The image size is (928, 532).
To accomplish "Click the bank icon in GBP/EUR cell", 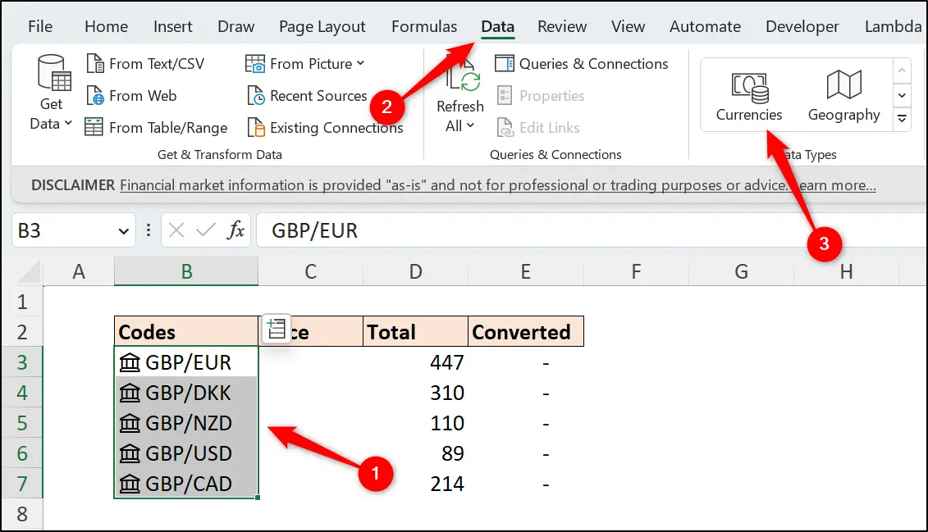I will pyautogui.click(x=130, y=362).
